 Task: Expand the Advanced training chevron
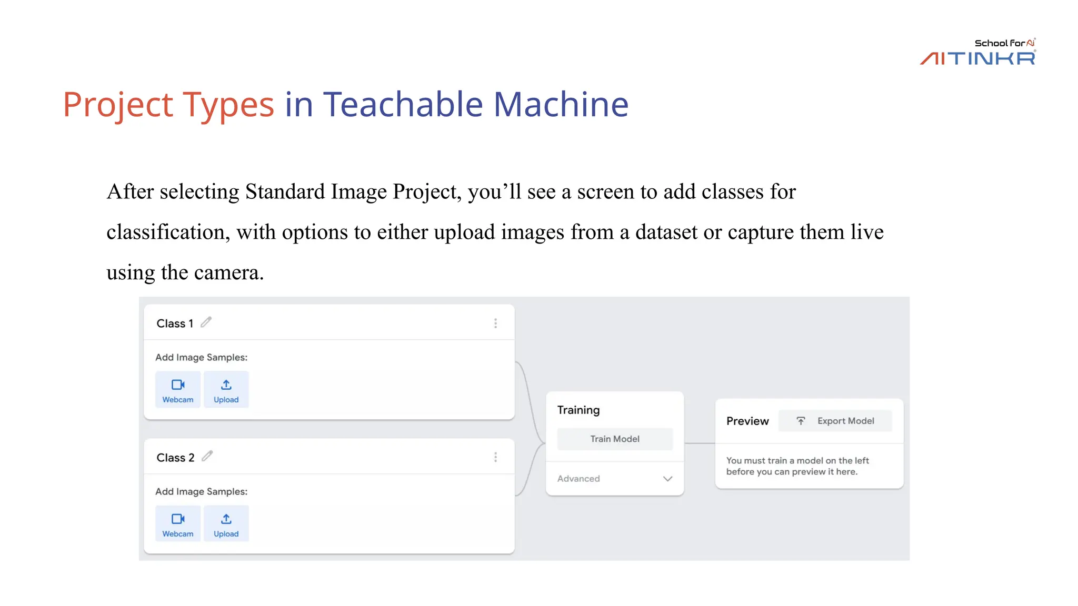pyautogui.click(x=667, y=479)
